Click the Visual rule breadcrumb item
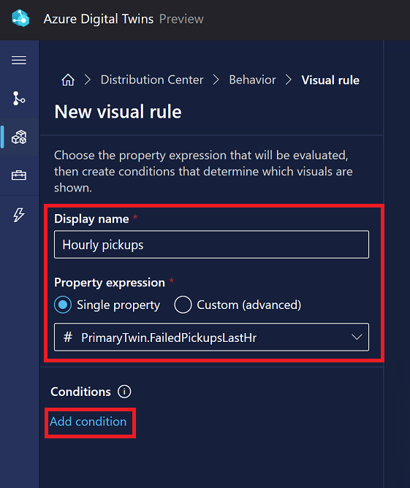 330,80
